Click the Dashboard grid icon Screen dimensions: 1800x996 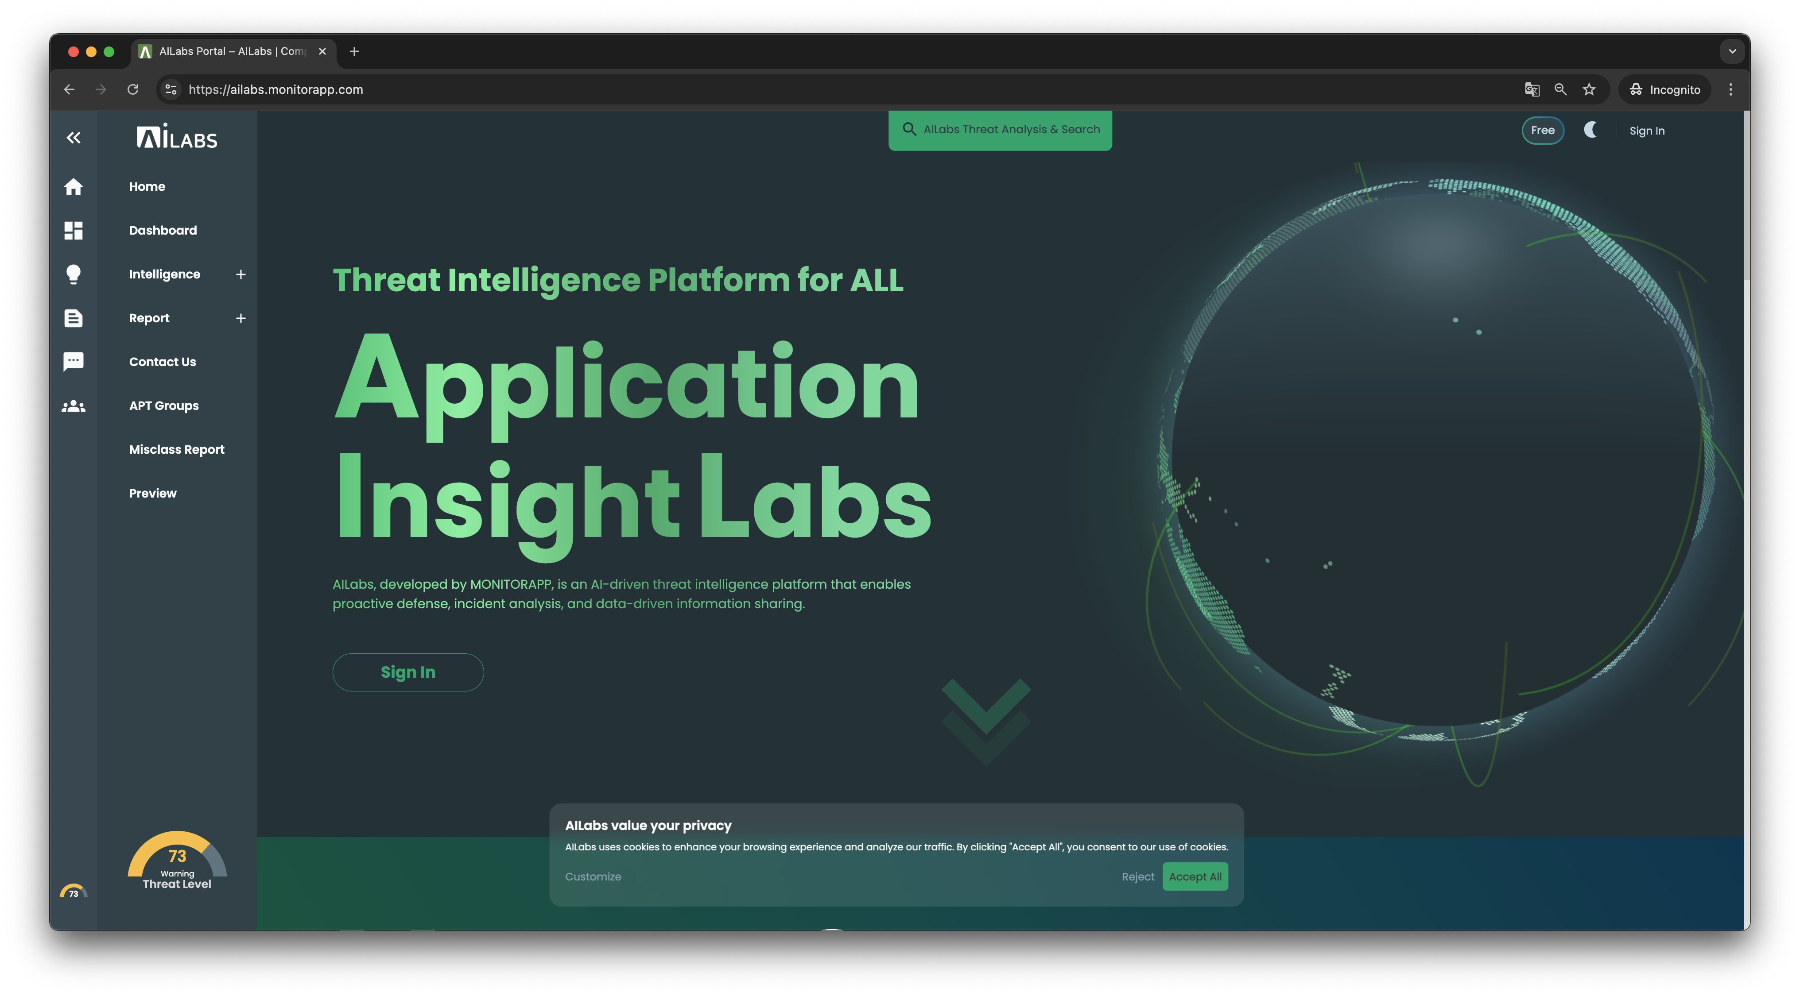point(74,231)
